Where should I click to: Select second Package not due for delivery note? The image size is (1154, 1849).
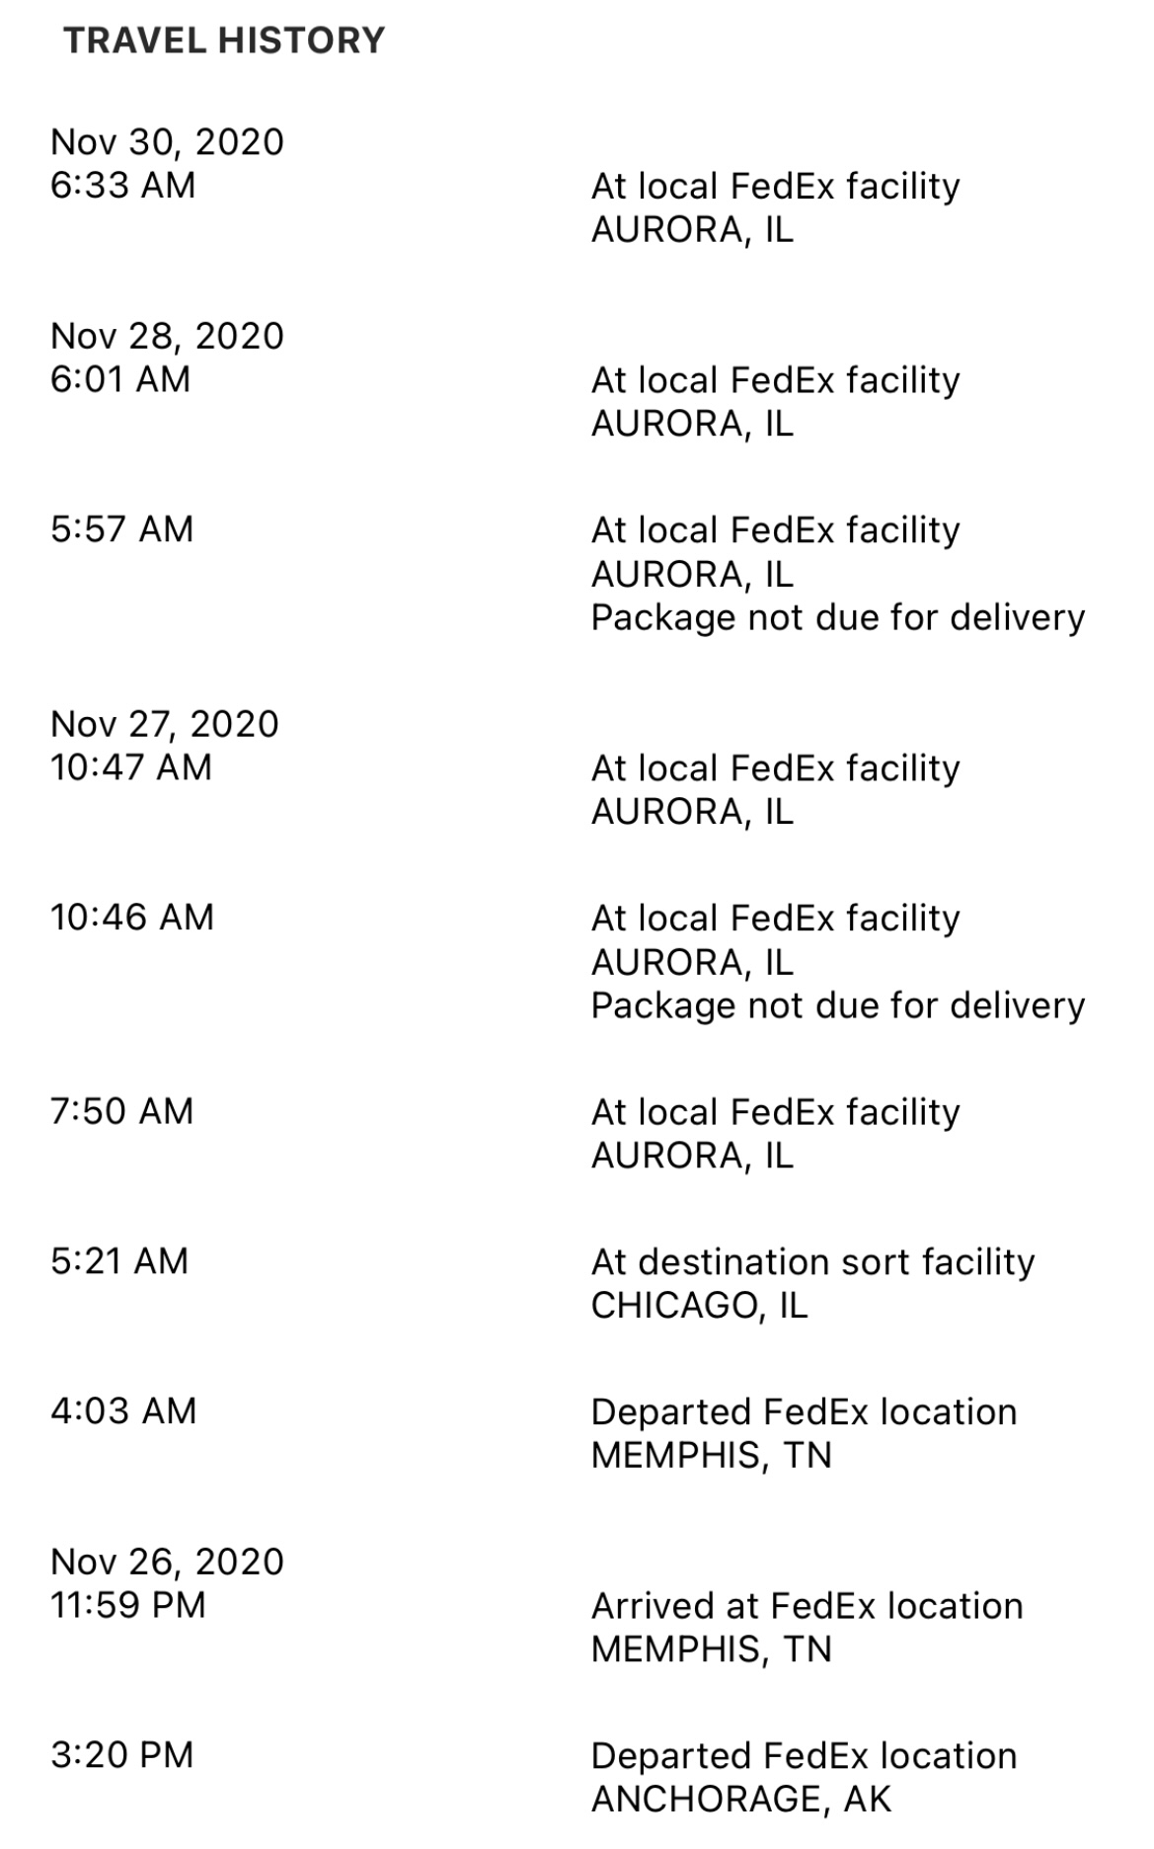(x=837, y=1005)
